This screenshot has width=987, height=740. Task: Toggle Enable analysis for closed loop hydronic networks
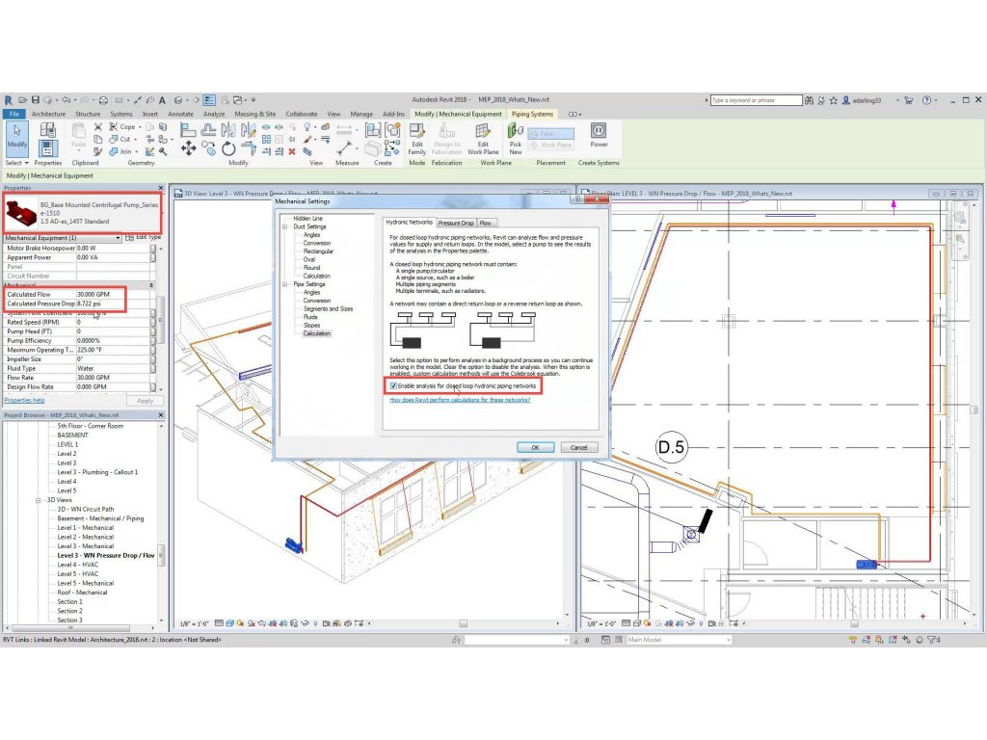pyautogui.click(x=393, y=385)
